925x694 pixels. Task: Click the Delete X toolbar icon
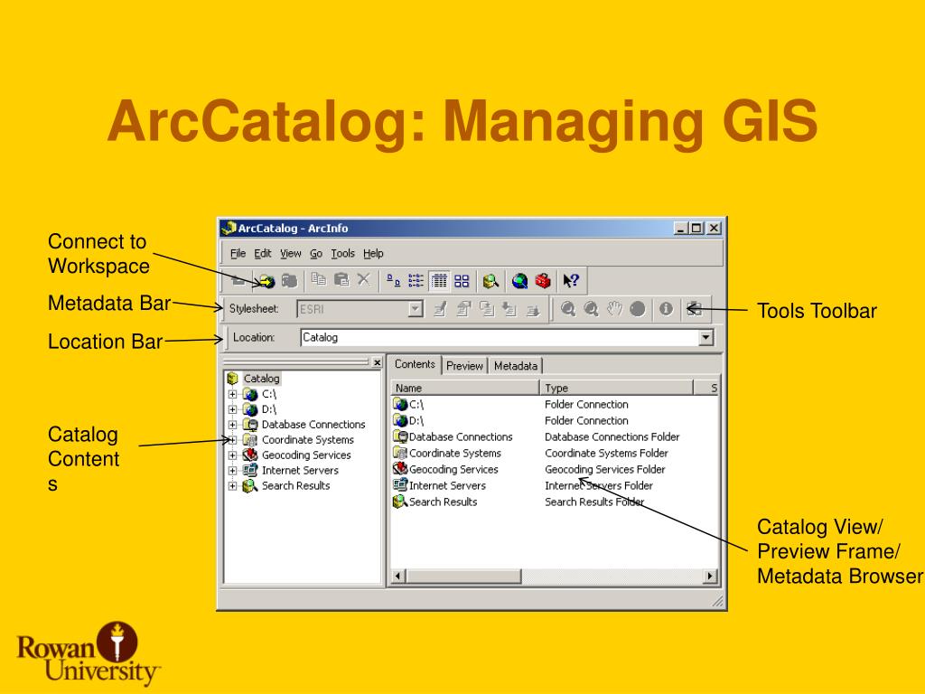(364, 280)
